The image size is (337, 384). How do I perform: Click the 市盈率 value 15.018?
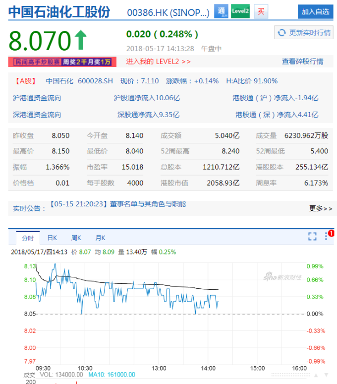(x=132, y=167)
